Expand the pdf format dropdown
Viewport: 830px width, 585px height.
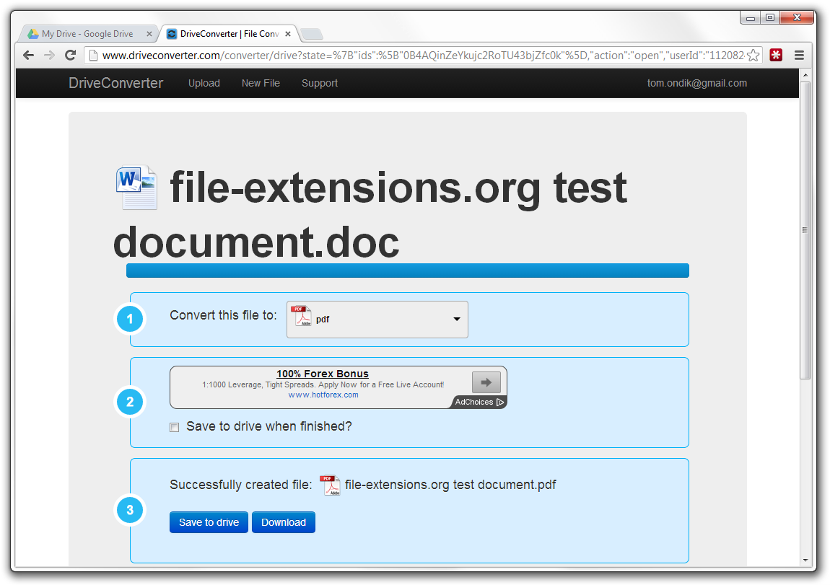(377, 320)
